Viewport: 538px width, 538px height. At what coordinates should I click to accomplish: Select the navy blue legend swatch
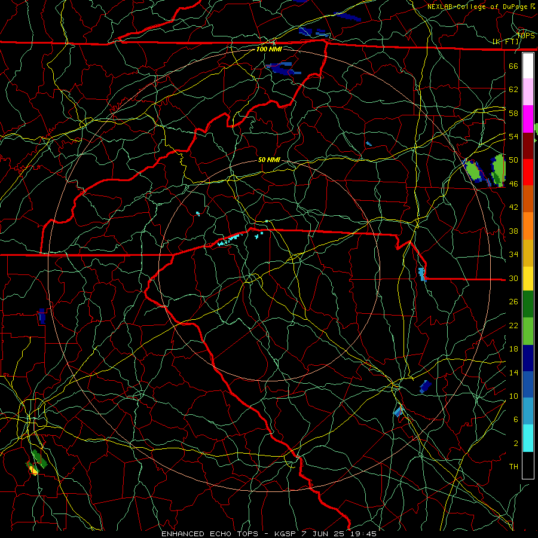(528, 358)
